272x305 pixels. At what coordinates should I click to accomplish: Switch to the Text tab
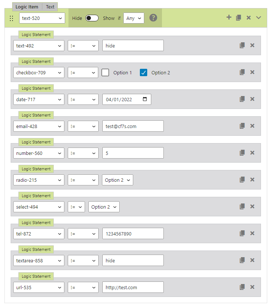tap(50, 7)
